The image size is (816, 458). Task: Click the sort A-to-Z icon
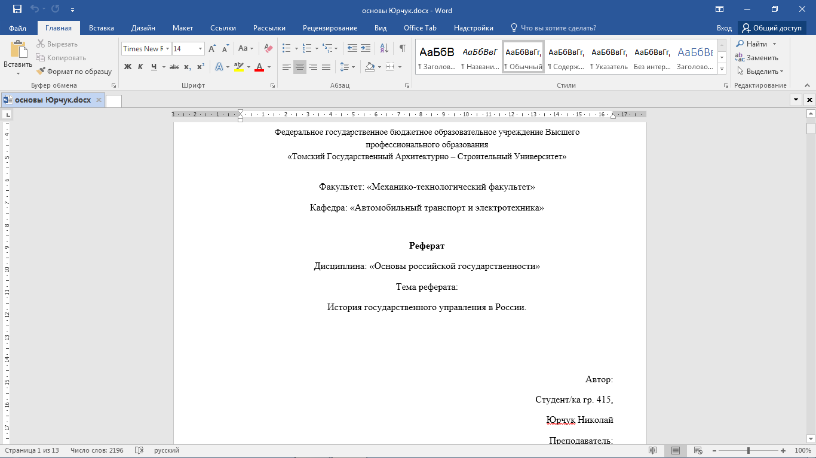pos(384,49)
